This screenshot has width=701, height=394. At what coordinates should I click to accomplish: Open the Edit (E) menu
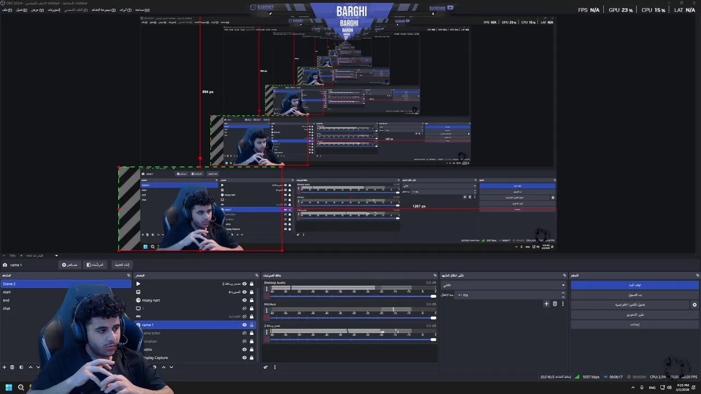(22, 10)
